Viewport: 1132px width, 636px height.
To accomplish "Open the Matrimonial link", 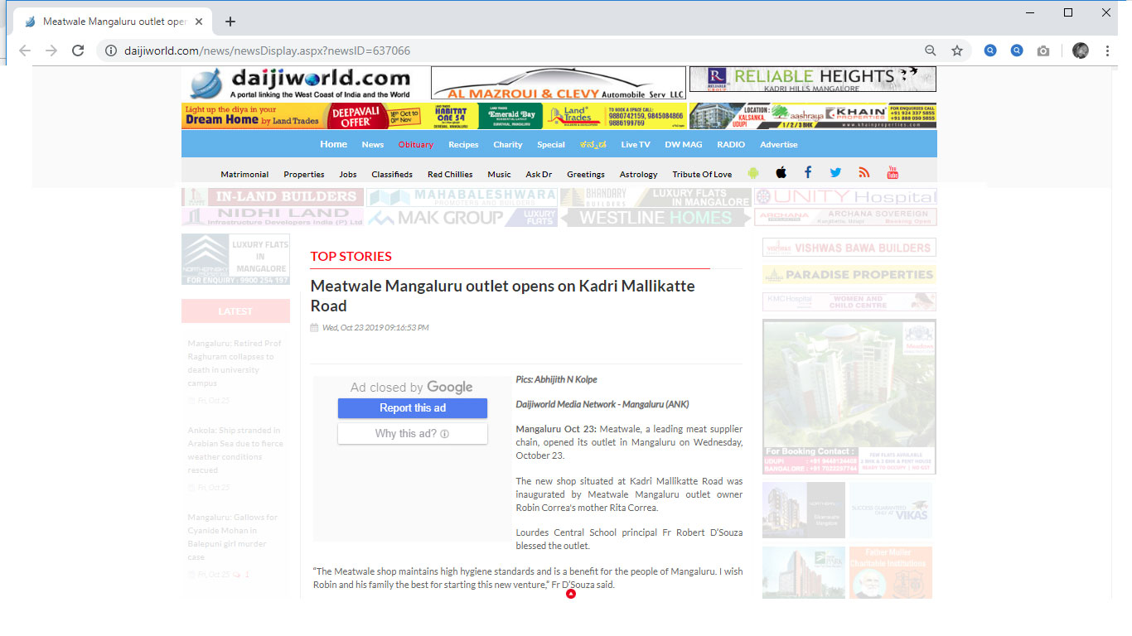I will click(244, 174).
